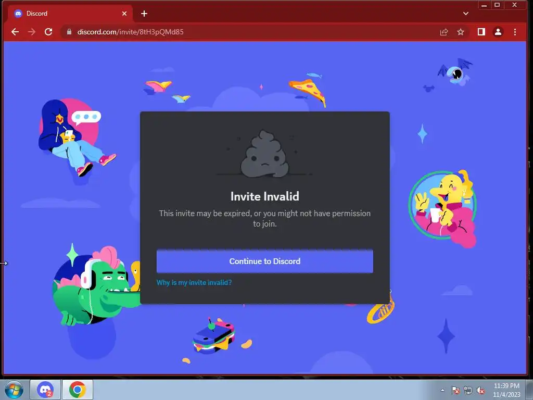Open the Windows Start menu
Image resolution: width=533 pixels, height=400 pixels.
tap(14, 390)
